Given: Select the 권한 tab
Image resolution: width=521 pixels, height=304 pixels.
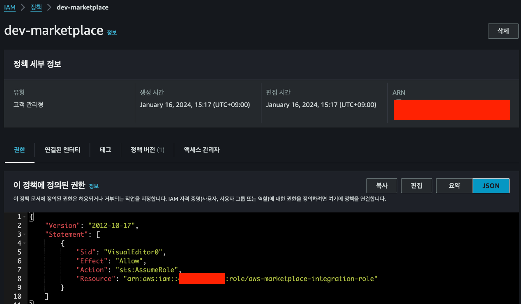Looking at the screenshot, I should pos(19,150).
